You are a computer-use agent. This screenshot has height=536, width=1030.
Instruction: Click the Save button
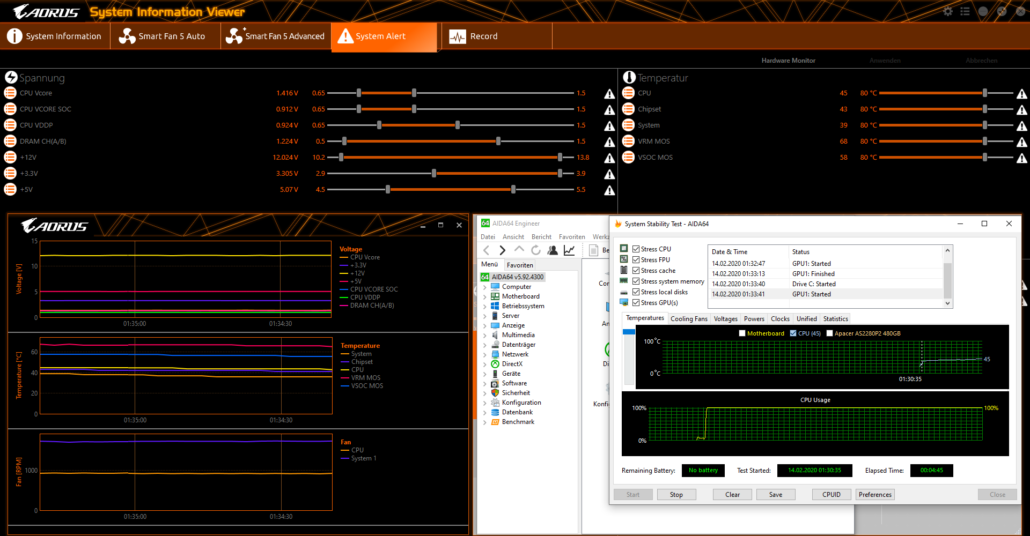click(x=776, y=495)
